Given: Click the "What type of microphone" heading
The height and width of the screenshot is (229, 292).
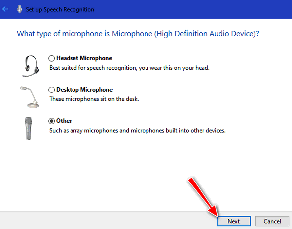Looking at the screenshot, I should 138,34.
